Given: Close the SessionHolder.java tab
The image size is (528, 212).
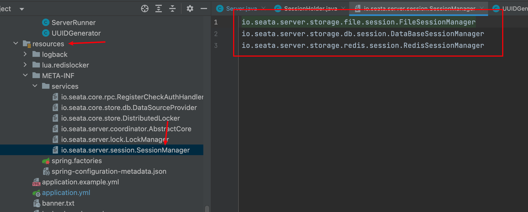Looking at the screenshot, I should click(x=344, y=9).
